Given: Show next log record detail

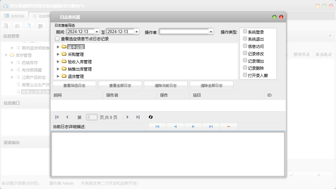Looking at the screenshot, I should 193,127.
